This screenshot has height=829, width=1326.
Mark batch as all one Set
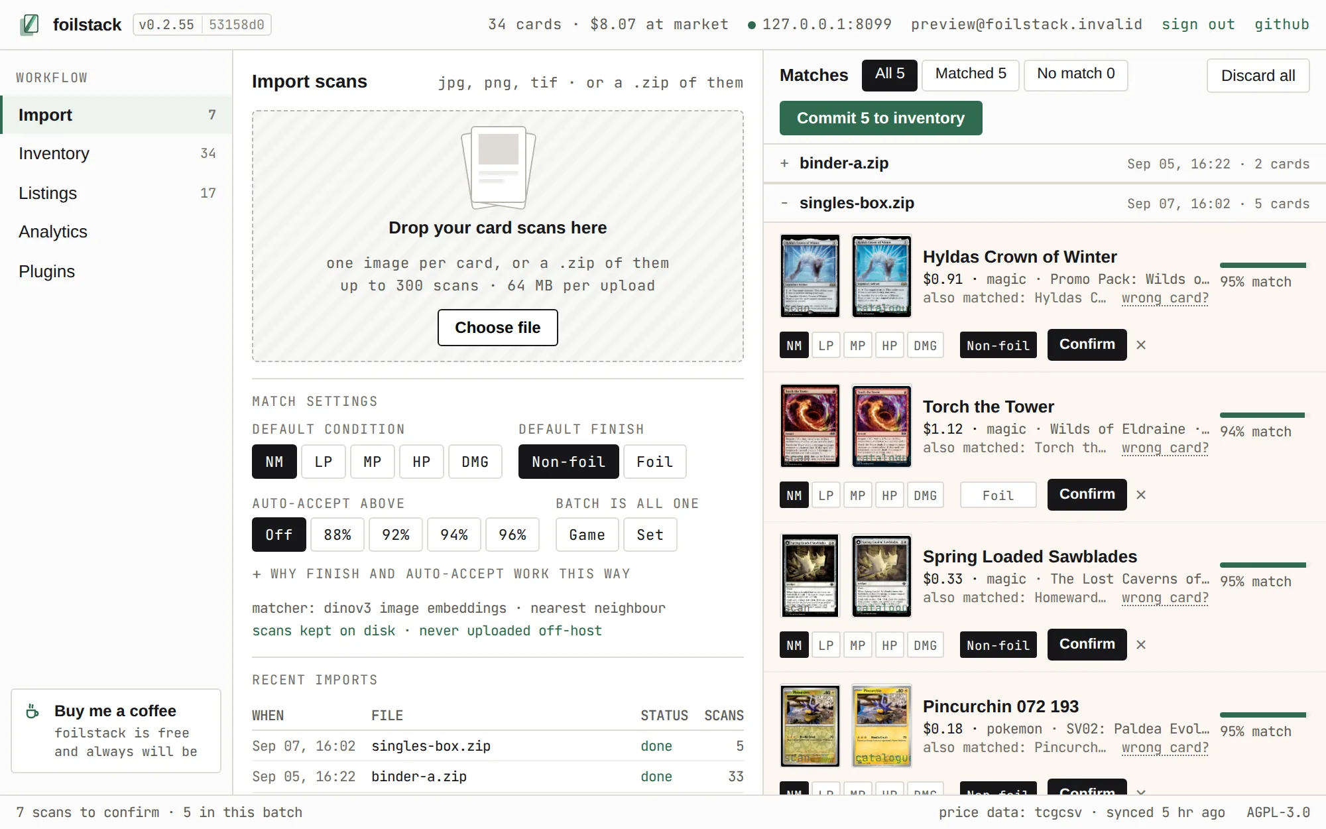pyautogui.click(x=650, y=535)
